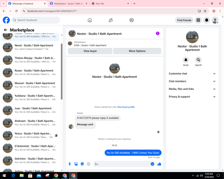Image resolution: width=224 pixels, height=179 pixels.
Task: Open Manuel - Studio 1 Bath Apartment chat
Action: point(30,85)
